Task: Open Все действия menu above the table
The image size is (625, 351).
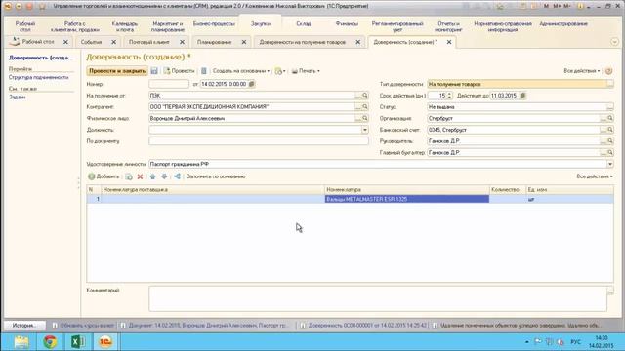Action: pyautogui.click(x=595, y=176)
